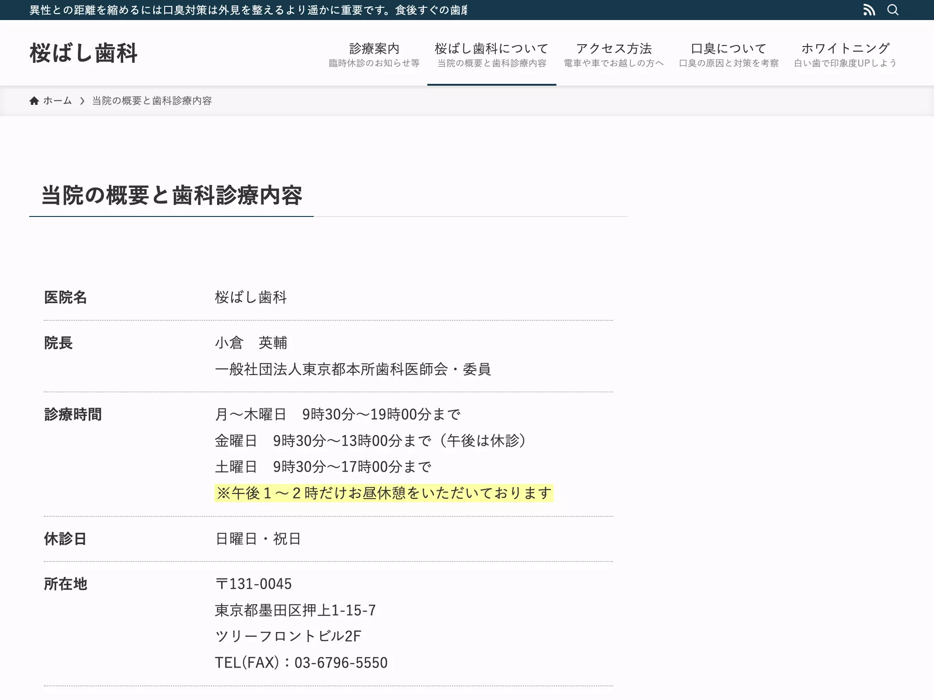Click the postal code 〒131-0045
The height and width of the screenshot is (700, 934).
pyautogui.click(x=254, y=584)
